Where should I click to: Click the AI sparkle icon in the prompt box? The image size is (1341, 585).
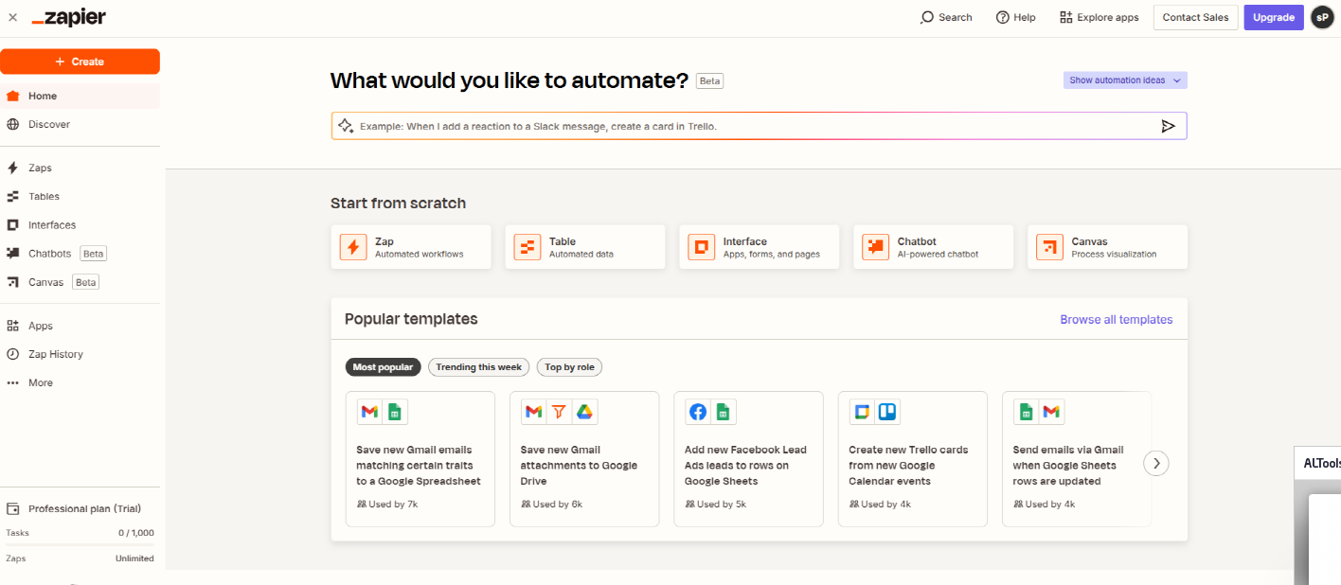click(x=346, y=126)
